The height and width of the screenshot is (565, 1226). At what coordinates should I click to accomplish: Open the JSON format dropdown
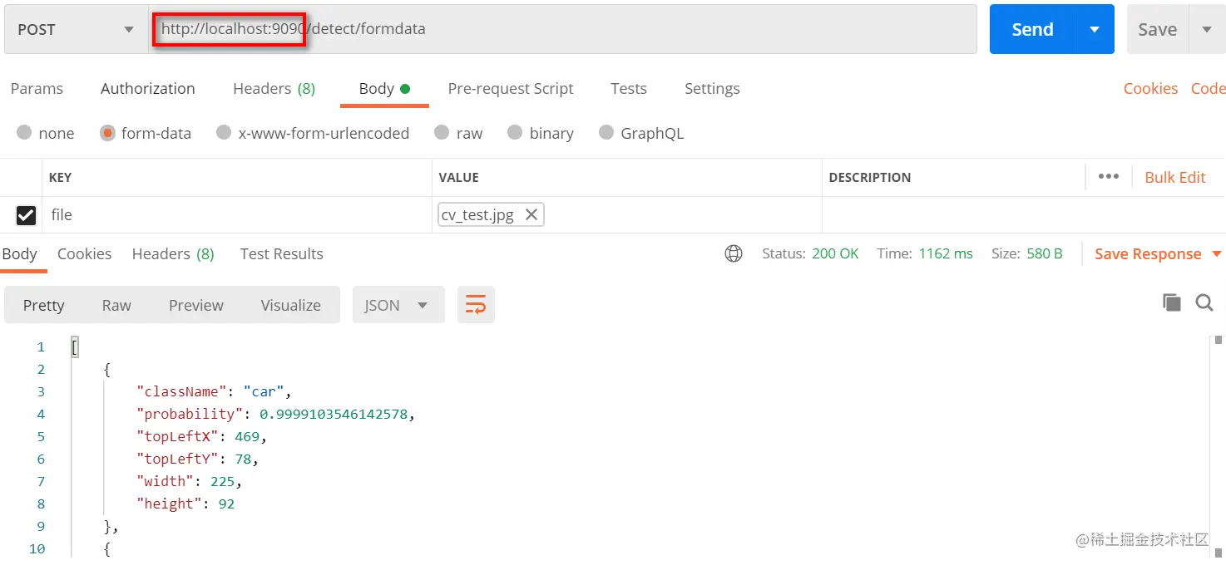[x=398, y=305]
